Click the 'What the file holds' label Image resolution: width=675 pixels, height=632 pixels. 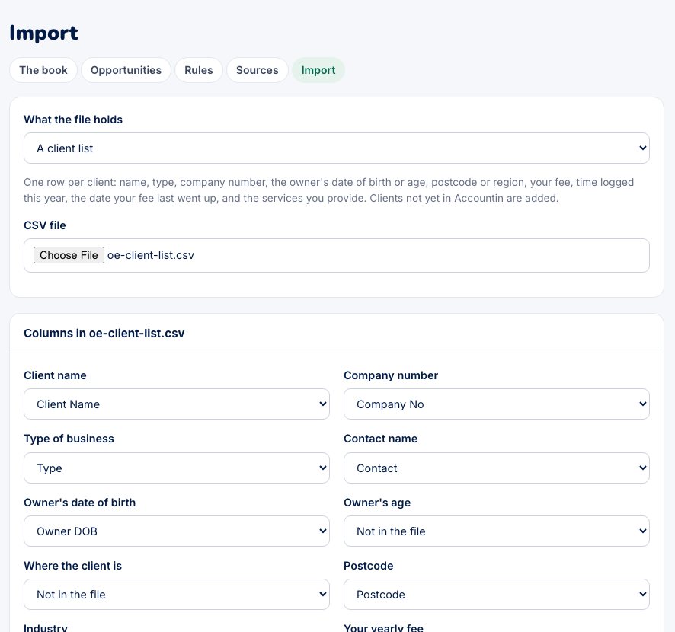73,120
